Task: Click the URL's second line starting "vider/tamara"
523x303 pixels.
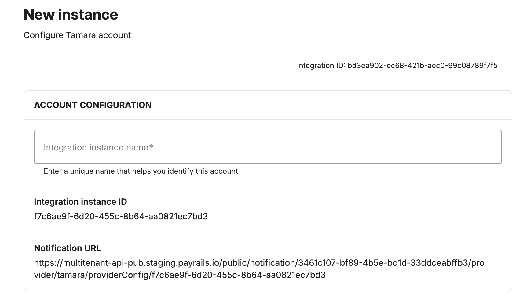Action: (x=180, y=275)
